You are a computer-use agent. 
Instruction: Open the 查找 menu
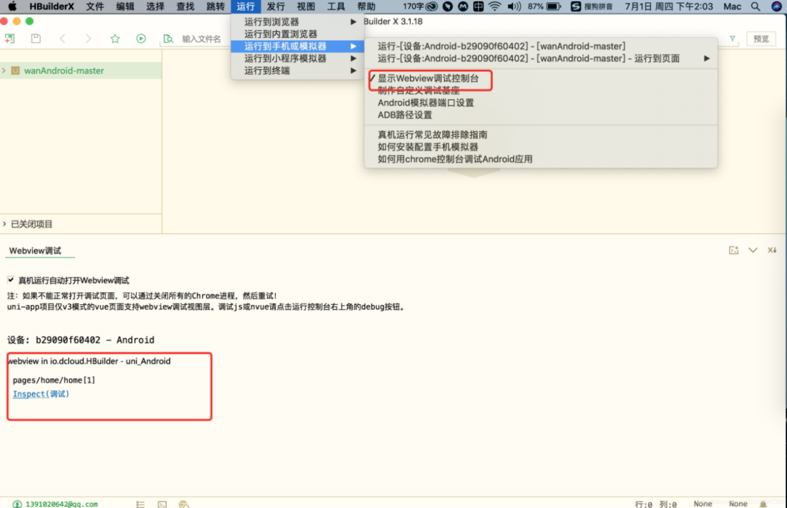(x=186, y=6)
